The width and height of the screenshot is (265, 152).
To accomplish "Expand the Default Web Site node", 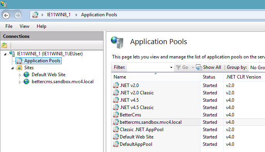I will click(x=20, y=75).
